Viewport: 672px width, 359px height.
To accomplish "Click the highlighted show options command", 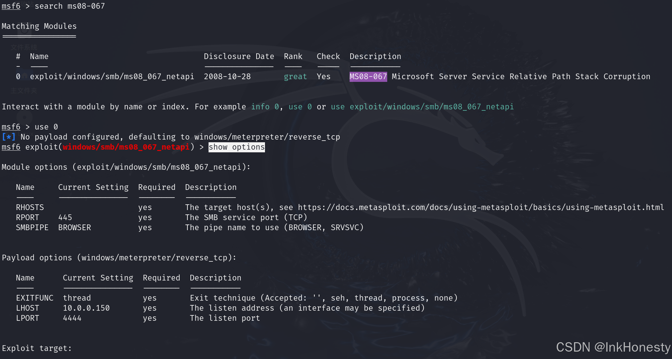I will 236,147.
